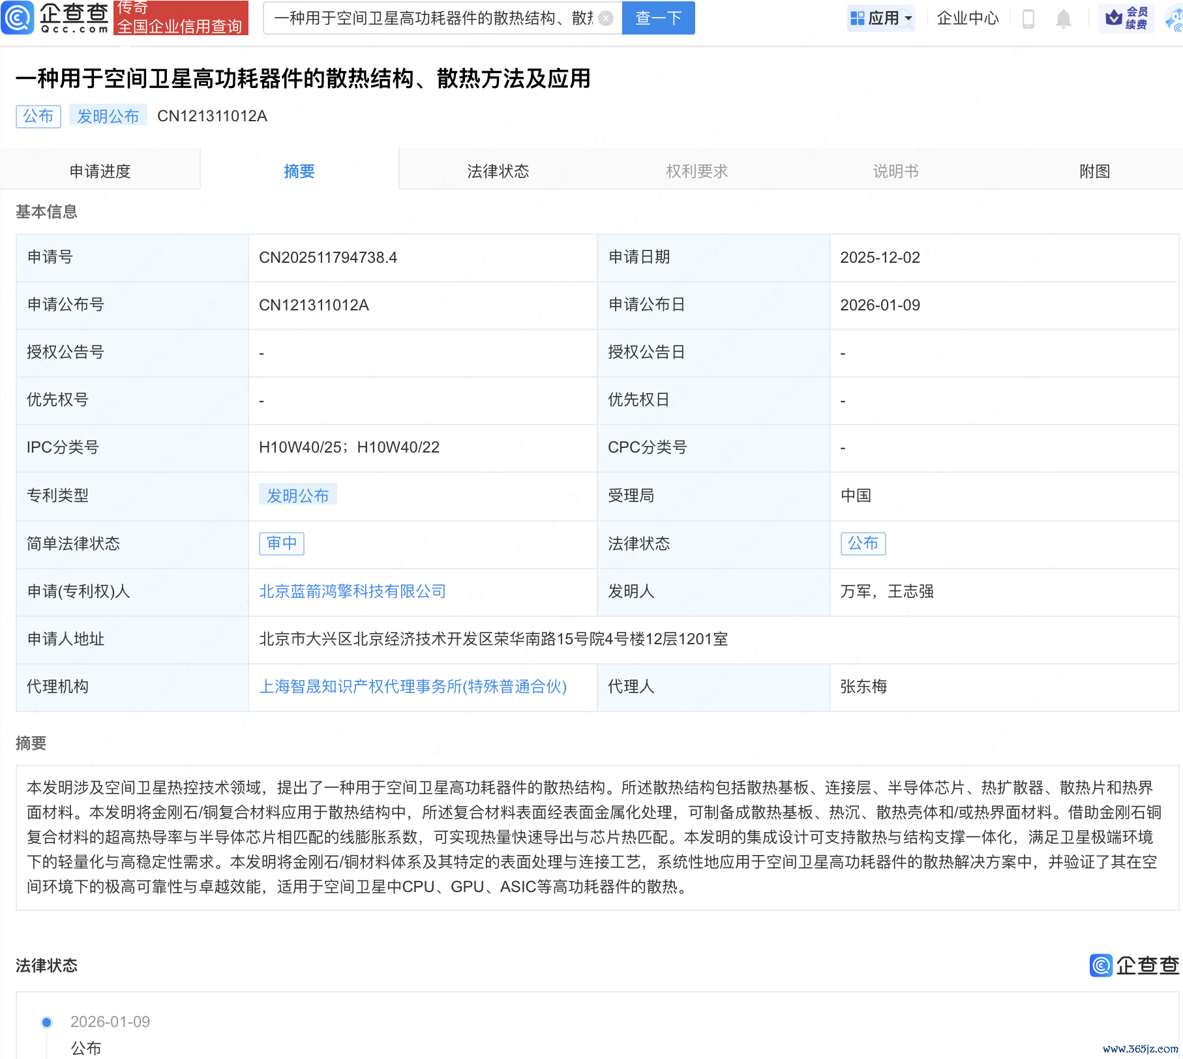
Task: Click into the patent search input field
Action: click(x=433, y=18)
